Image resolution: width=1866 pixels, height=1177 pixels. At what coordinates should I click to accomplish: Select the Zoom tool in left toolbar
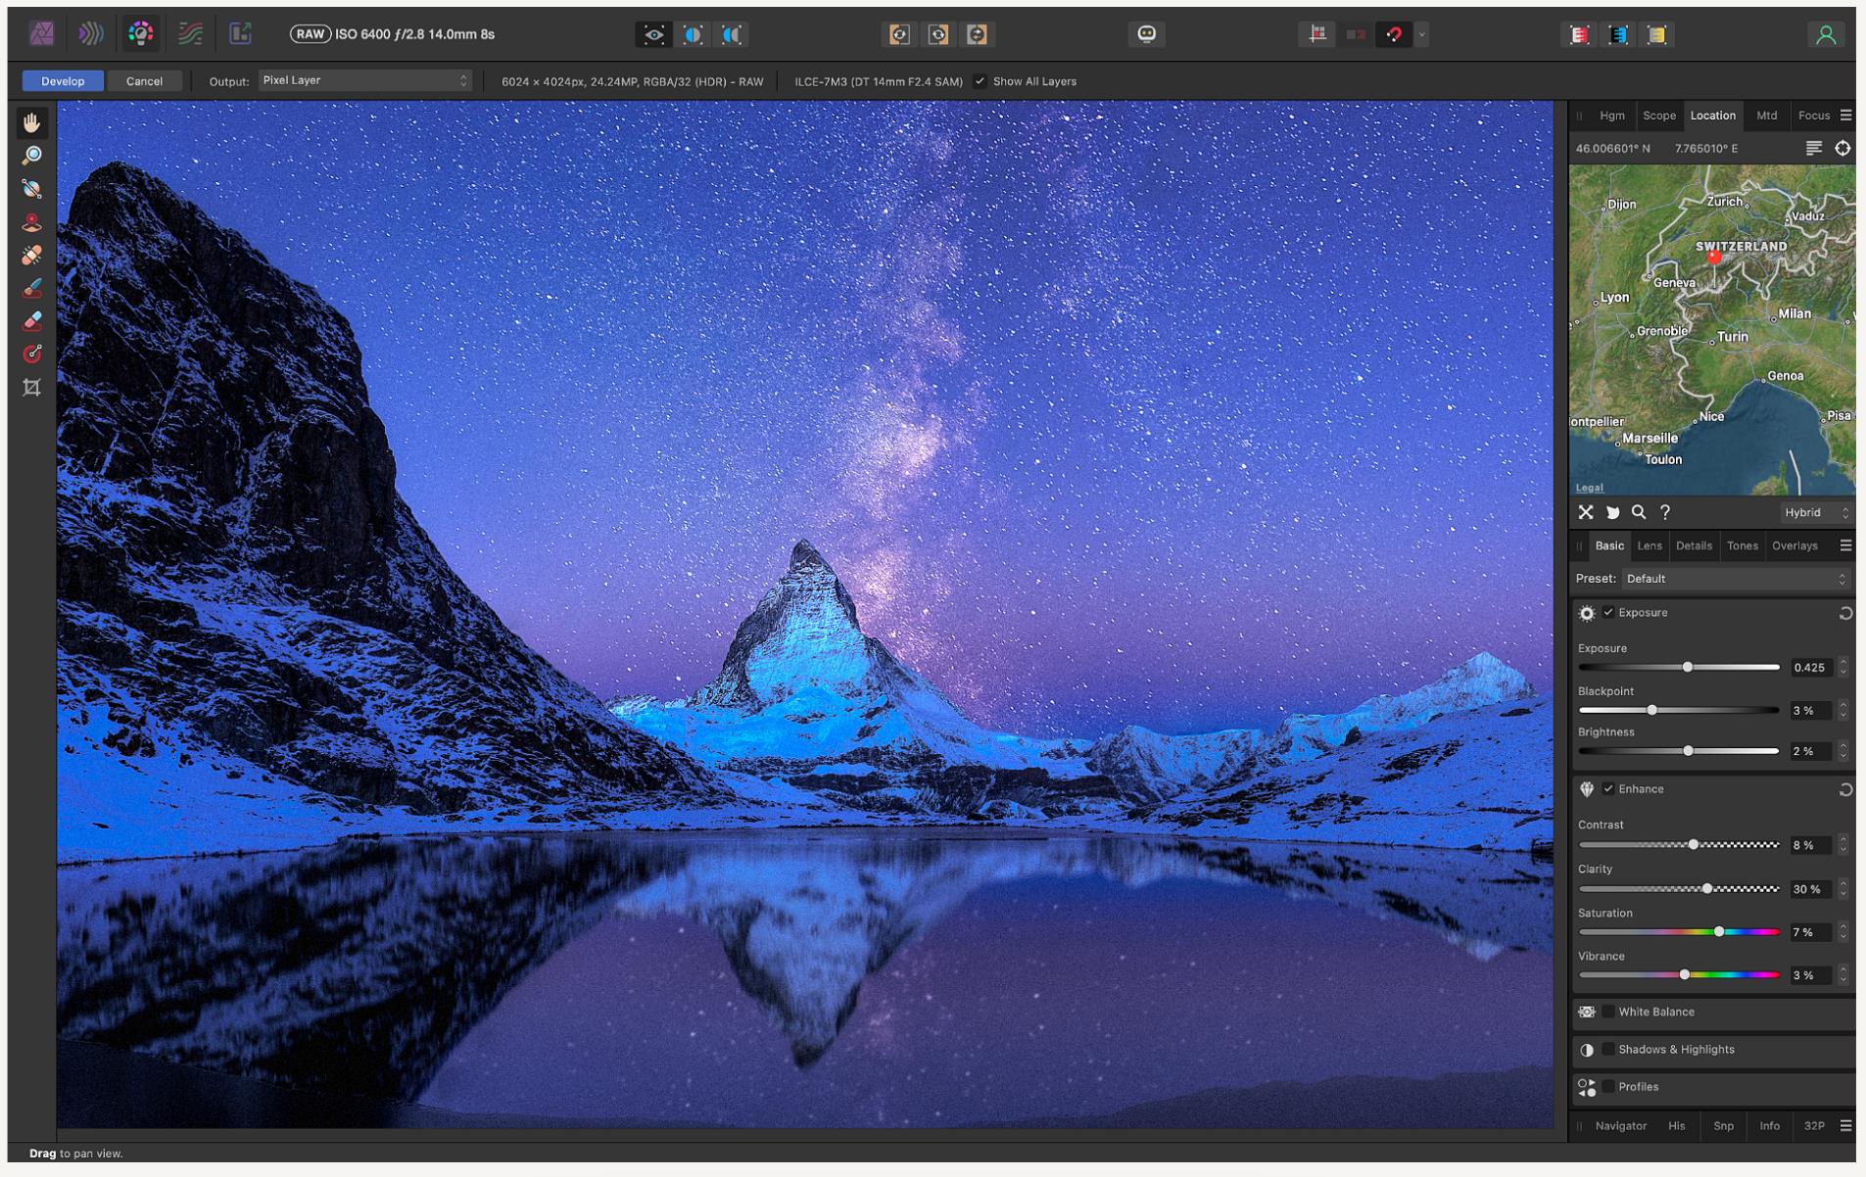[x=32, y=156]
